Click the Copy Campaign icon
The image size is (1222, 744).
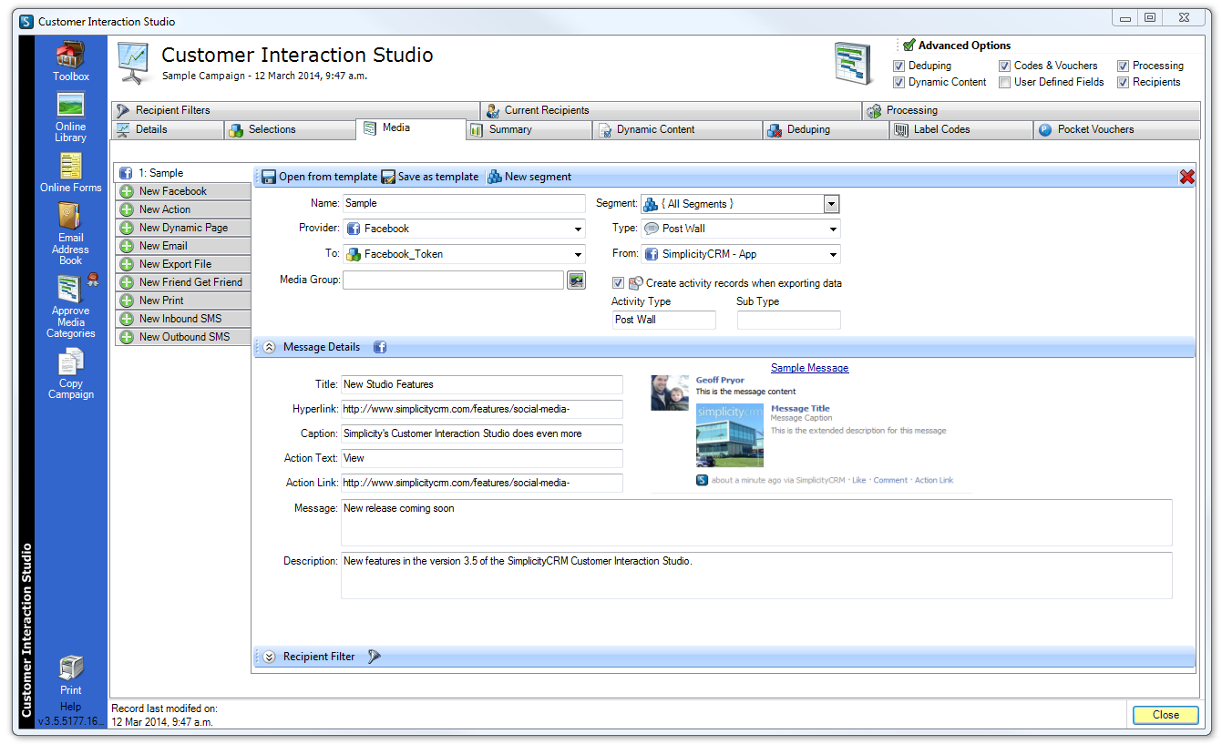(x=70, y=362)
